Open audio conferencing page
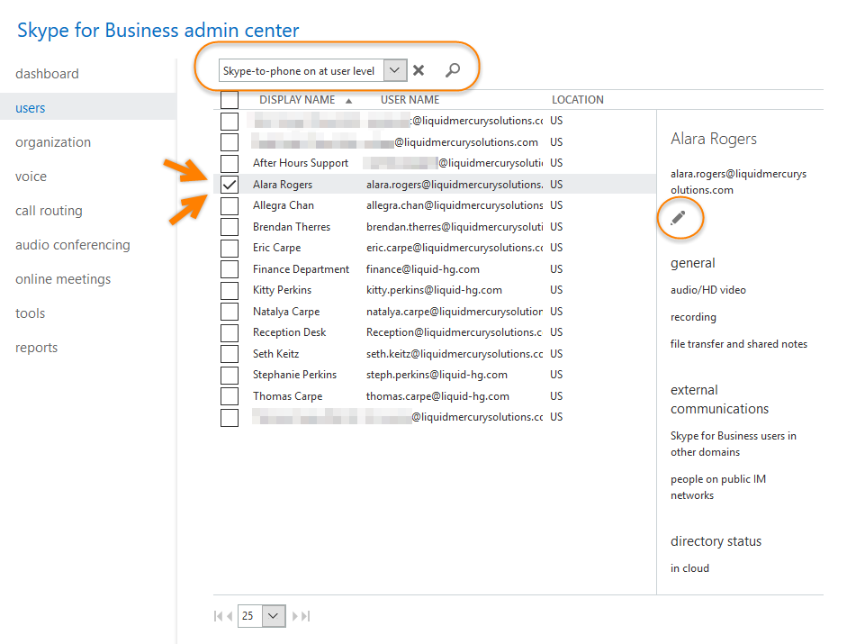 73,245
